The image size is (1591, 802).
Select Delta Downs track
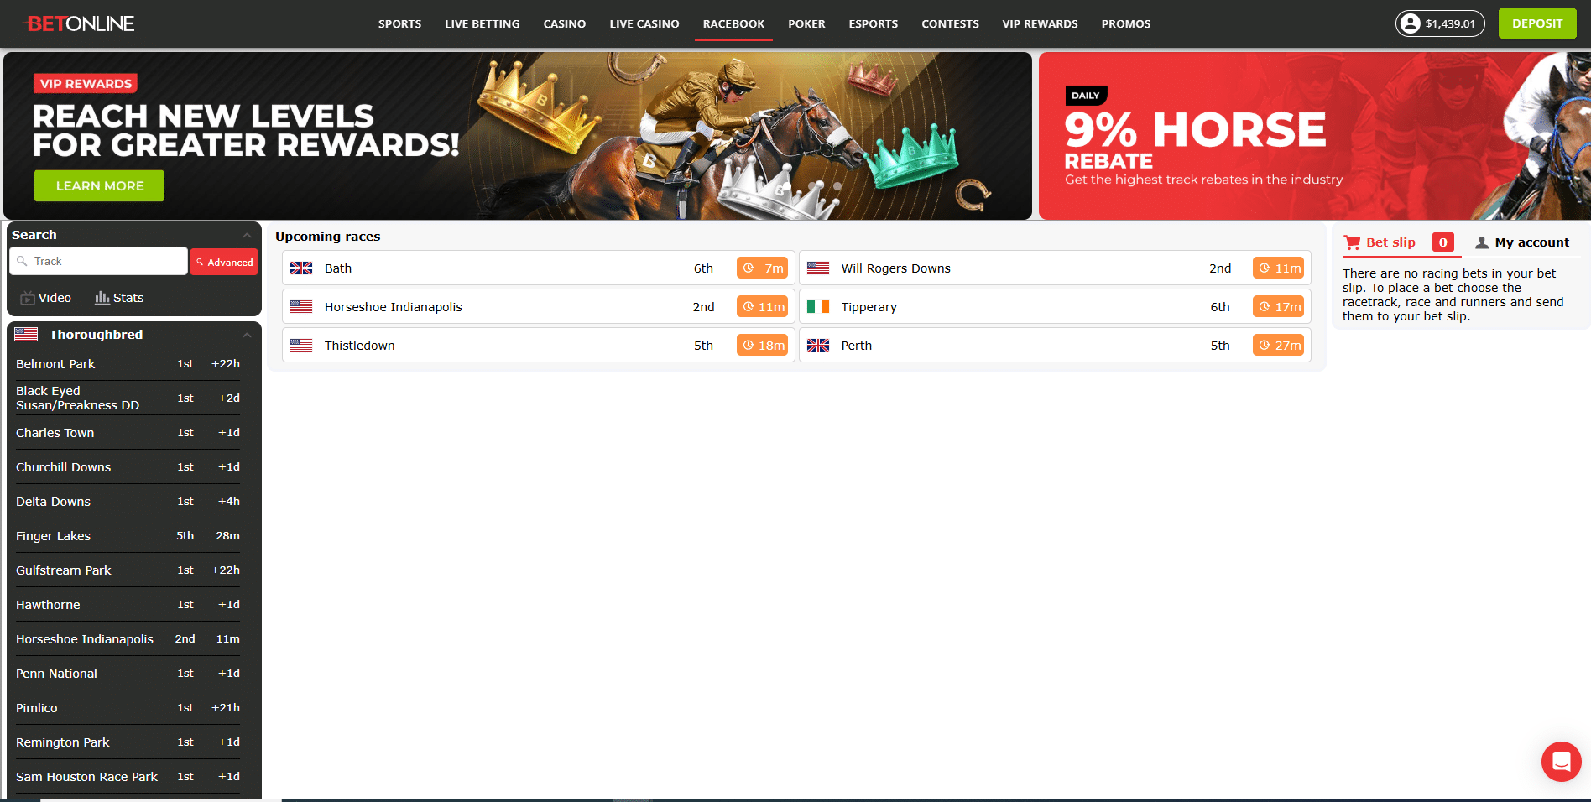pos(128,502)
